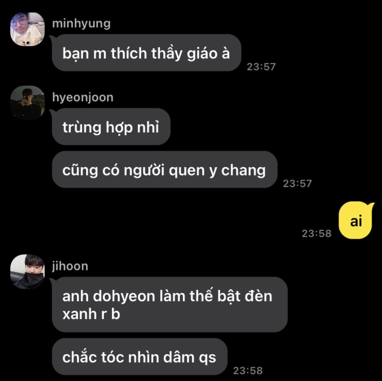Tap the minhyung sender name
This screenshot has height=381, width=382.
pos(81,24)
